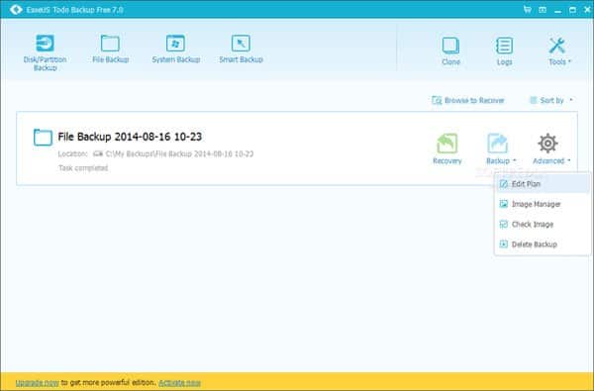
Task: Minimize the EaseUS Todo Backup window
Action: tap(557, 10)
